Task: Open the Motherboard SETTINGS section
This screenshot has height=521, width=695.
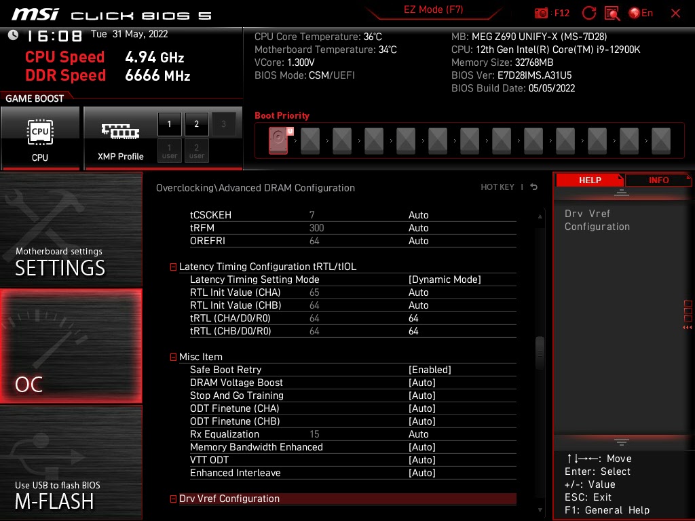Action: coord(71,229)
